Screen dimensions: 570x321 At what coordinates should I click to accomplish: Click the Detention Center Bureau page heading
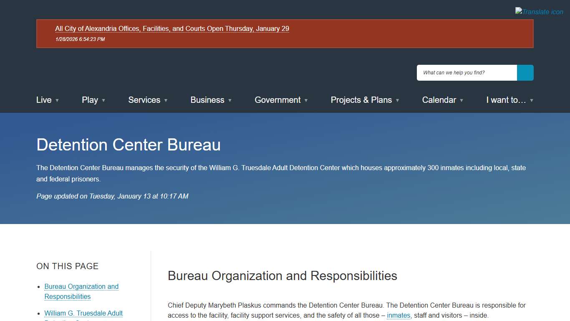[129, 145]
